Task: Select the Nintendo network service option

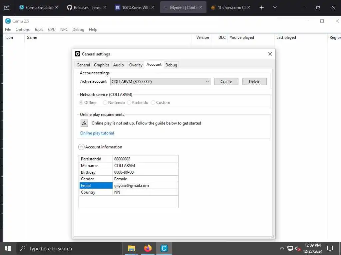Action: [114, 102]
